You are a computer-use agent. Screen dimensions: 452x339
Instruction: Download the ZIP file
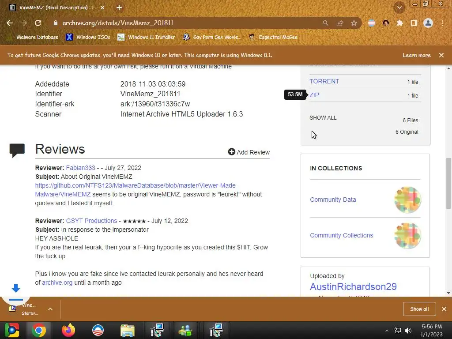coord(314,95)
